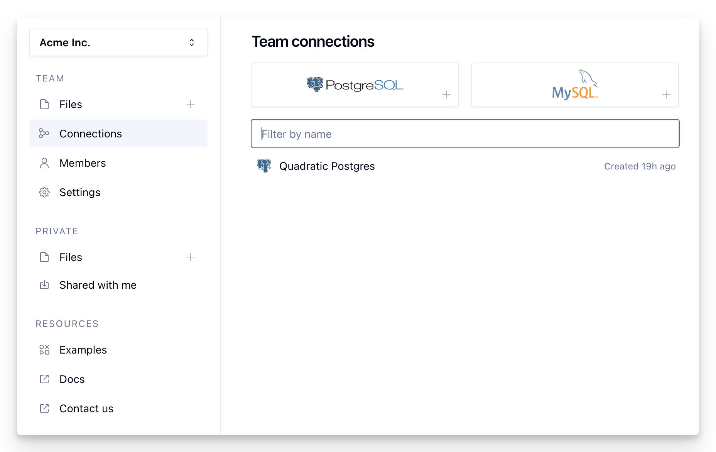Open Shared with me files
Viewport: 716px width, 452px height.
coord(98,285)
